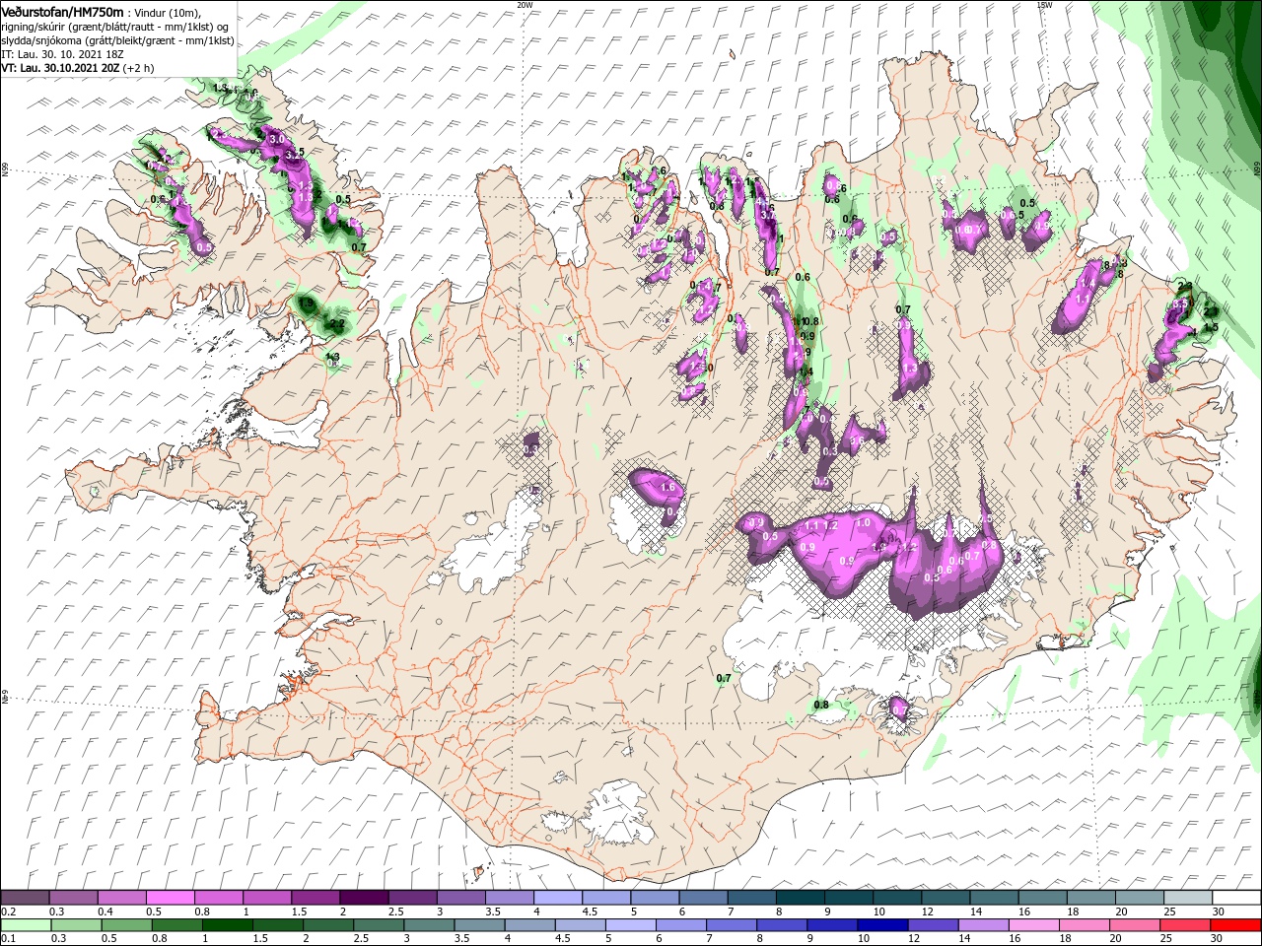Image resolution: width=1262 pixels, height=946 pixels.
Task: Select the dark teal 8 swatch in the snow scale
Action: point(800,898)
